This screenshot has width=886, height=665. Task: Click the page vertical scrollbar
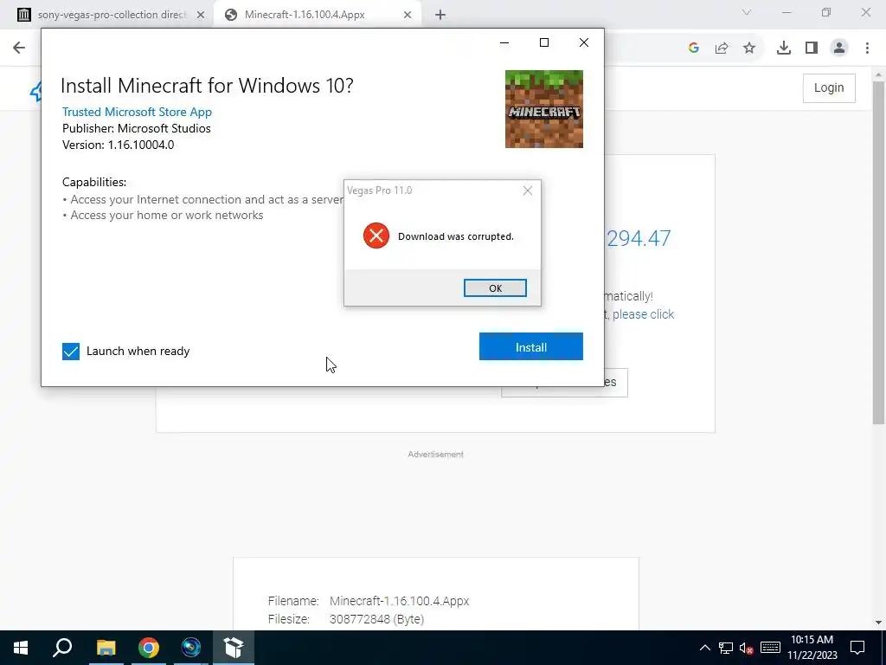(x=878, y=254)
